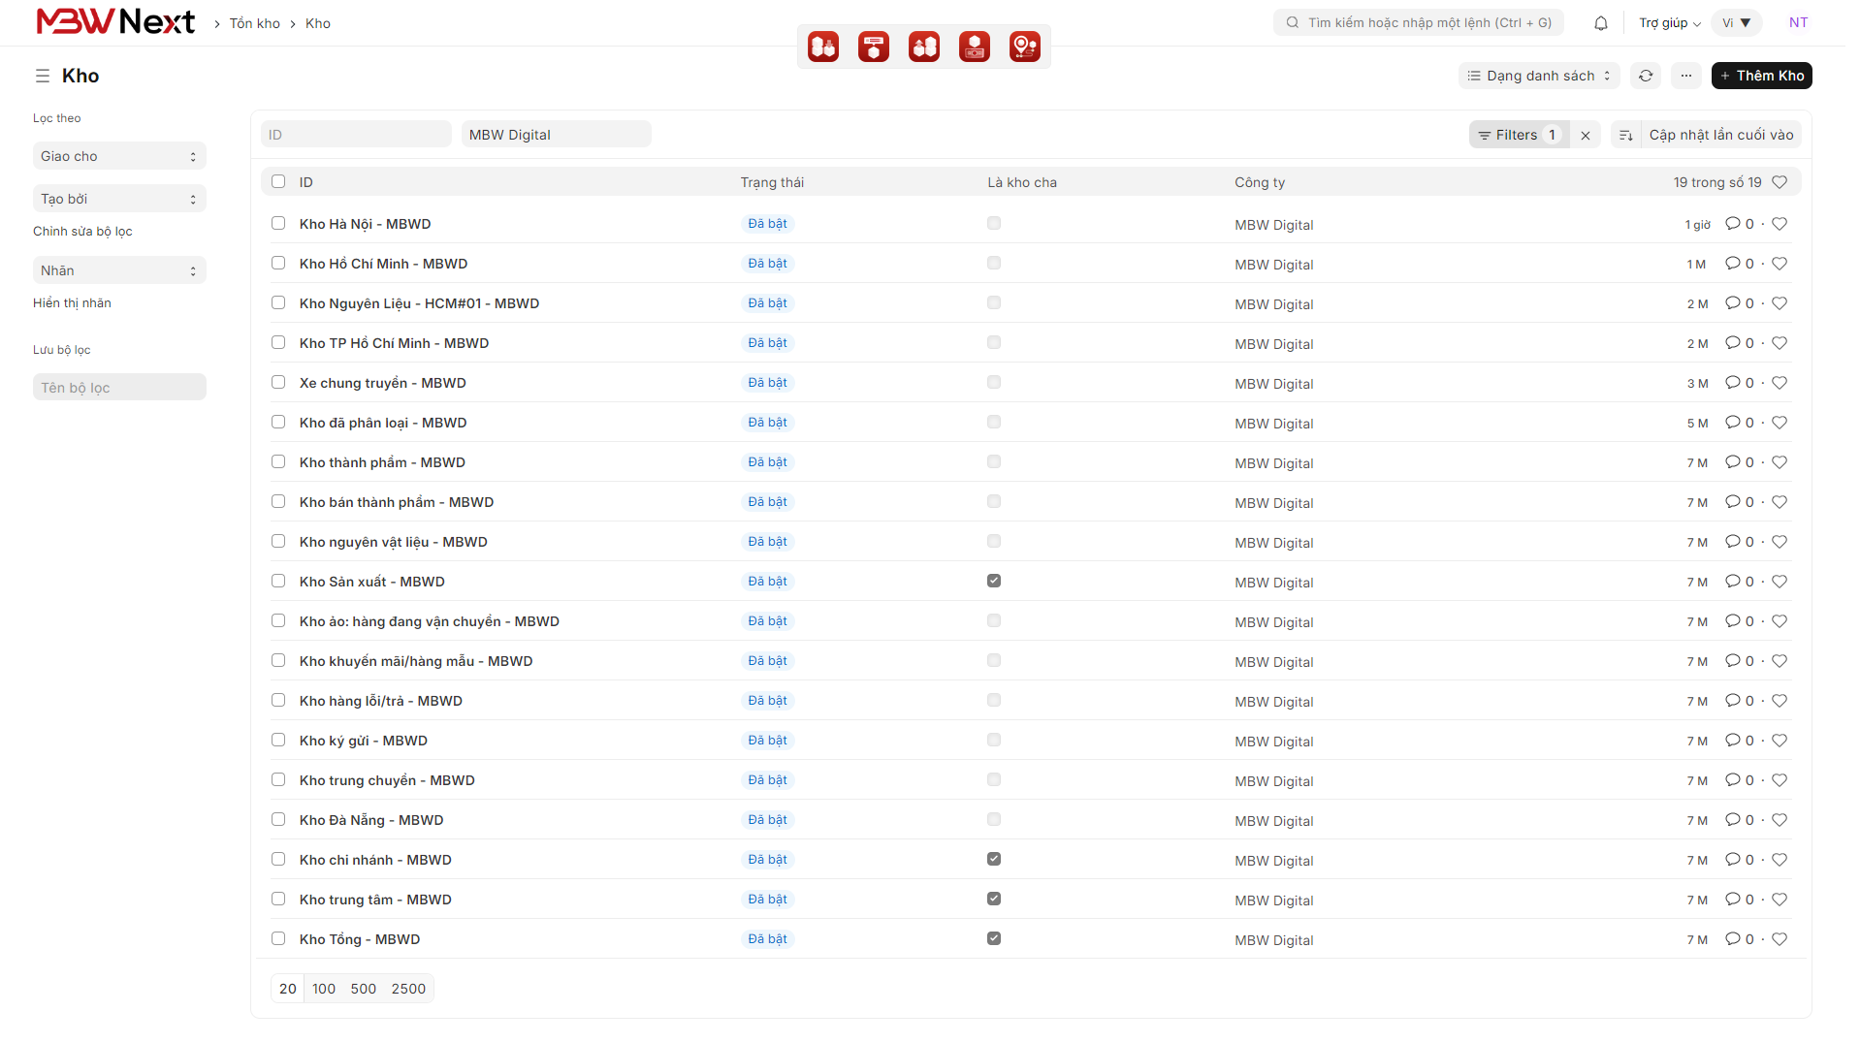Navigate to Tồn kho breadcrumb
This screenshot has height=1043, width=1860.
[x=255, y=23]
